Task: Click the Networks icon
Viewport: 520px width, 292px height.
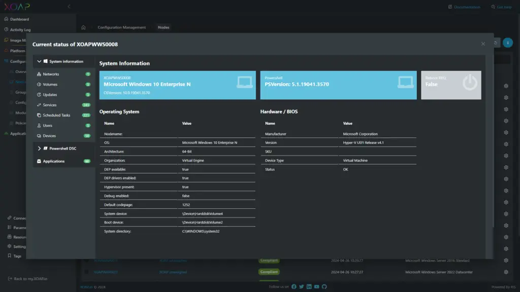Action: pos(39,74)
